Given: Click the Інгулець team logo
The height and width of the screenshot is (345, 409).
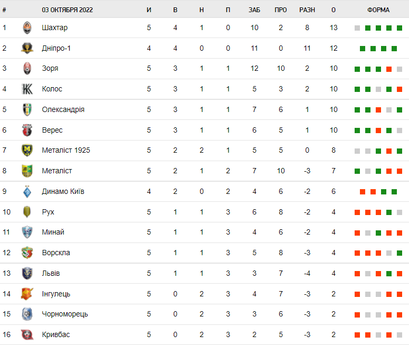Looking at the screenshot, I should (27, 294).
